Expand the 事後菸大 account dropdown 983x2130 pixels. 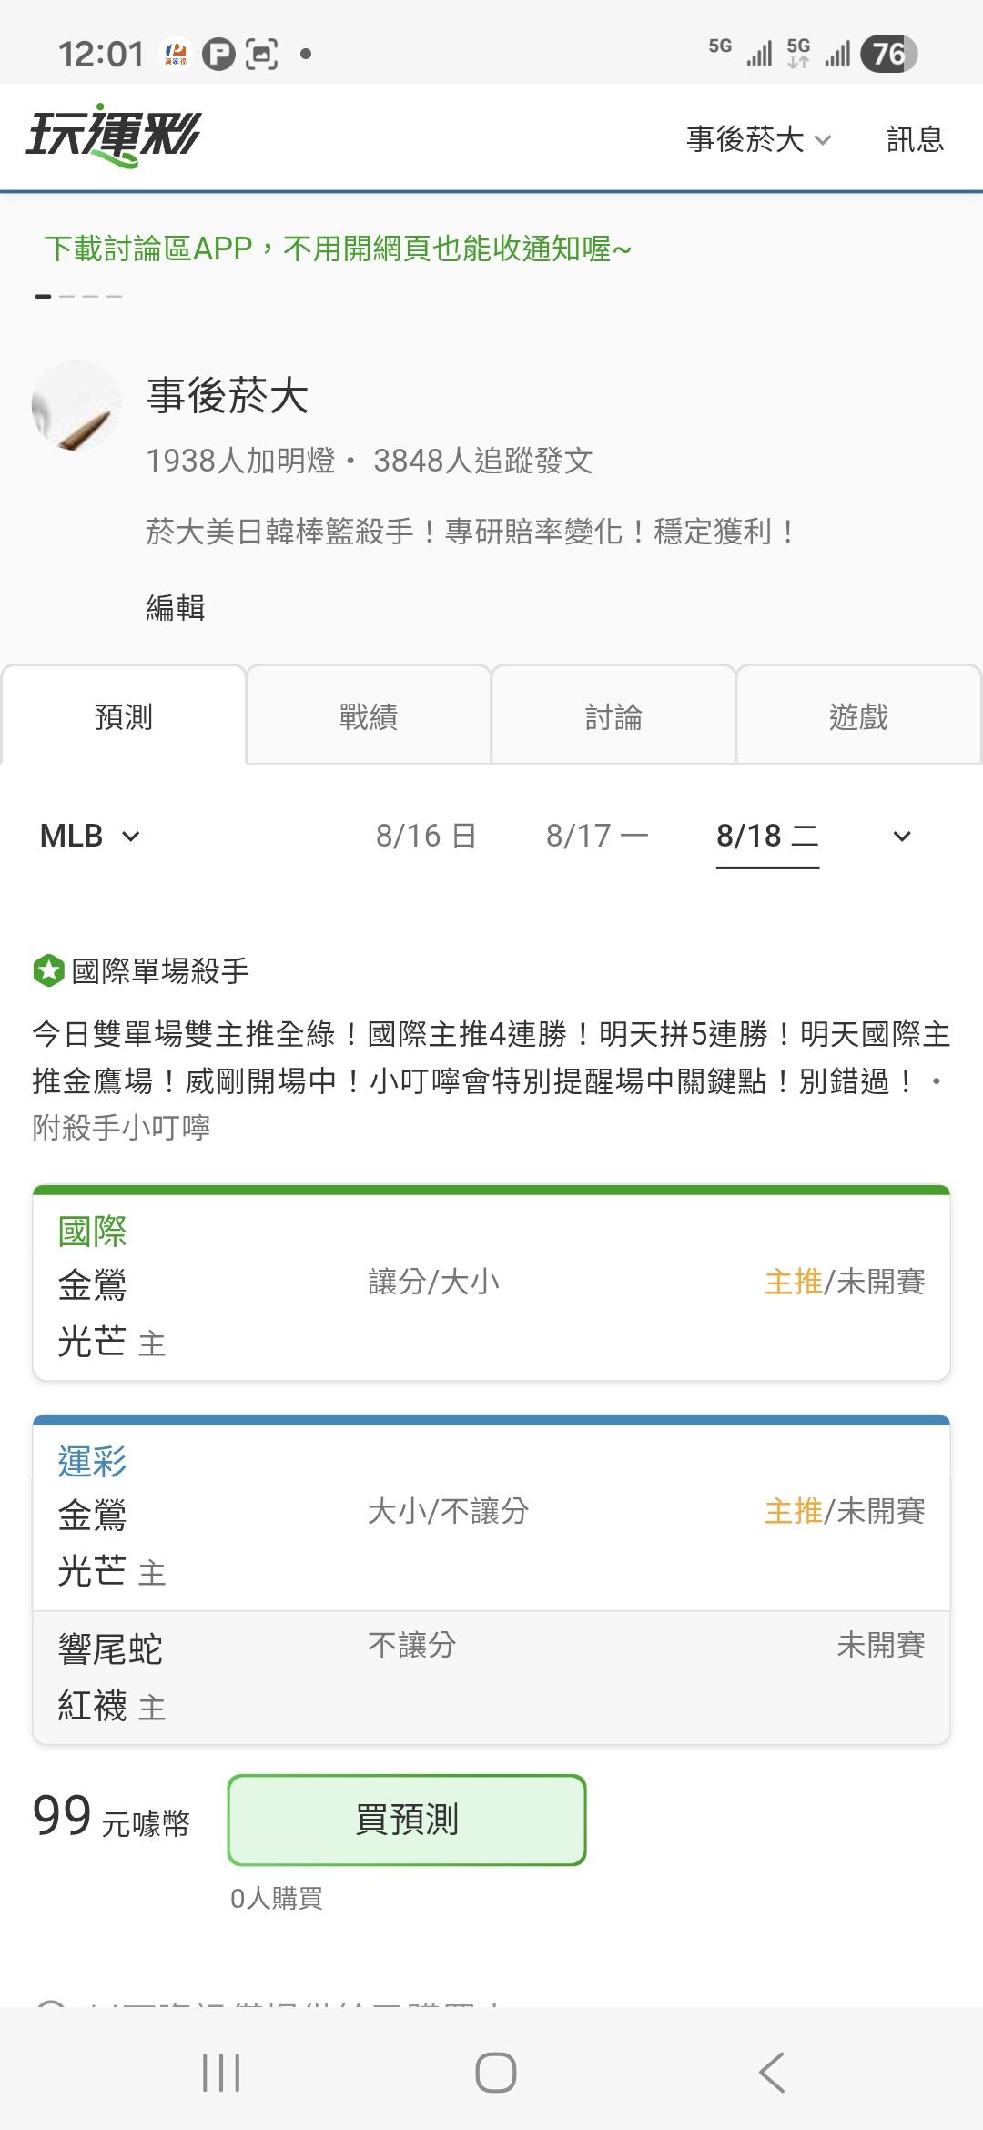pyautogui.click(x=759, y=139)
